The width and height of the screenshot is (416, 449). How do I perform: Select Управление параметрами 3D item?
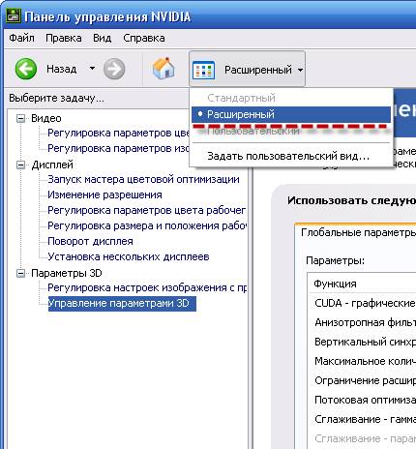(x=122, y=304)
